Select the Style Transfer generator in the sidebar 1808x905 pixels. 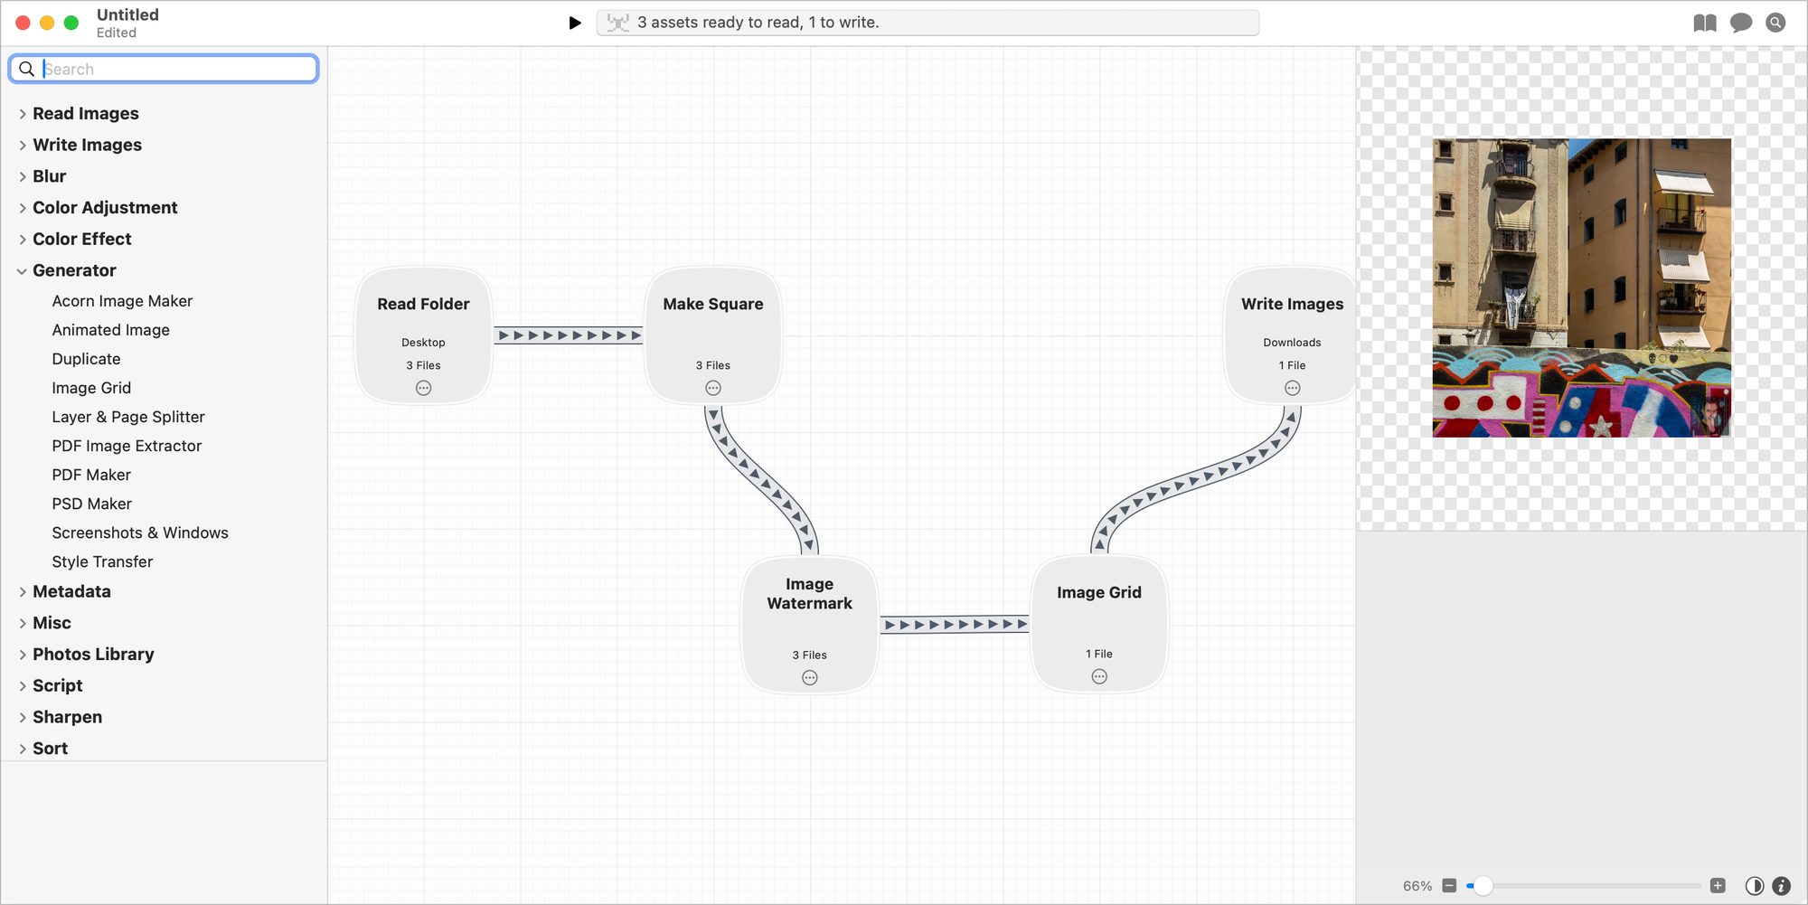point(102,561)
